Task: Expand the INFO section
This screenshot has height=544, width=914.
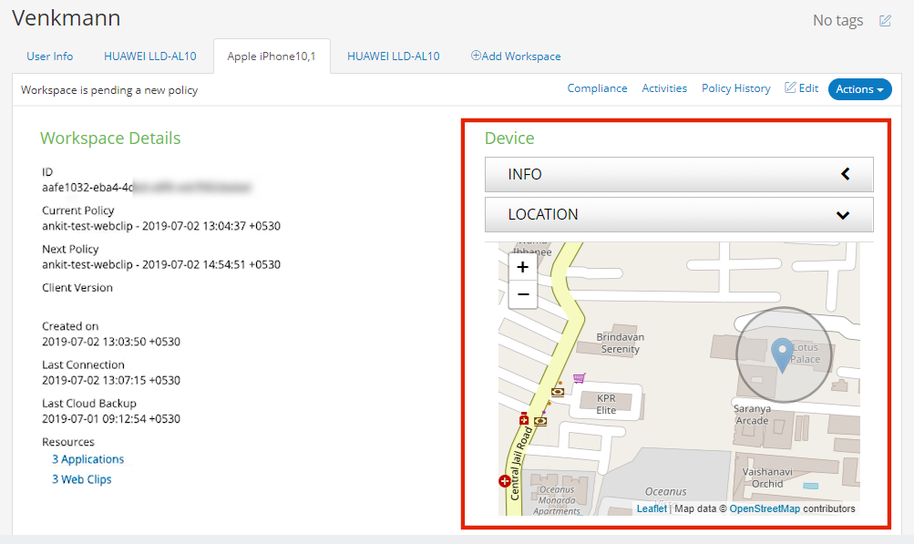Action: pyautogui.click(x=844, y=173)
